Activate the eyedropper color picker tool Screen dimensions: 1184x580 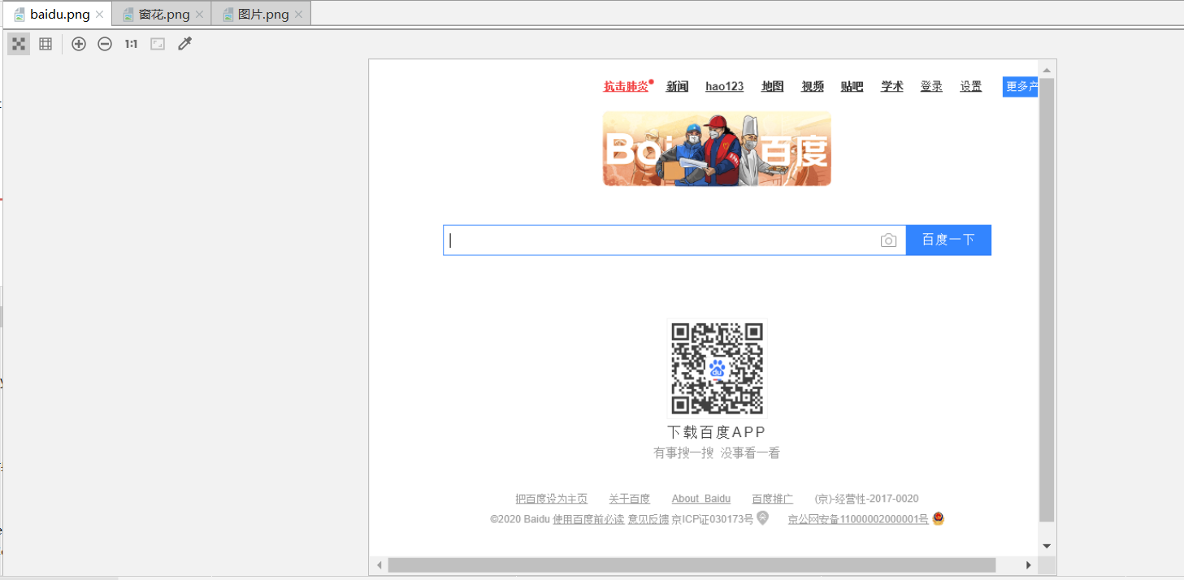[x=184, y=43]
